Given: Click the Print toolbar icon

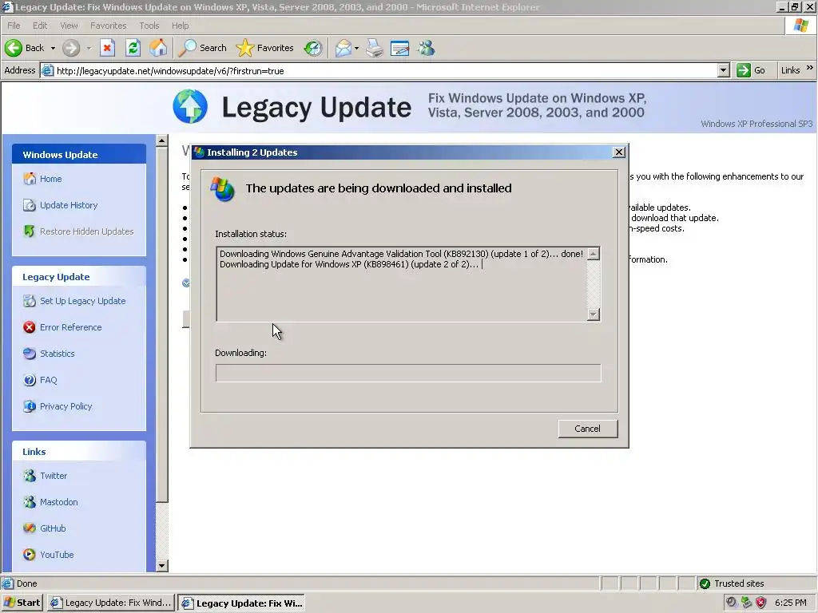Looking at the screenshot, I should click(374, 48).
